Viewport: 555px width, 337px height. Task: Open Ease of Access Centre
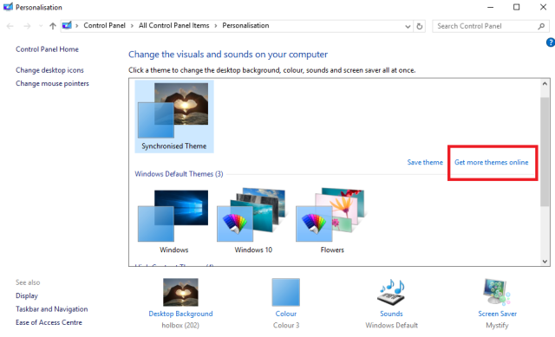tap(49, 322)
